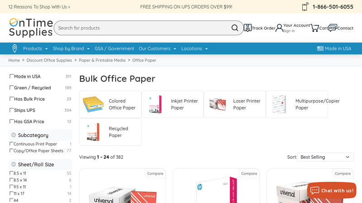
Task: Check the Ships UPS filter
Action: pos(11,110)
